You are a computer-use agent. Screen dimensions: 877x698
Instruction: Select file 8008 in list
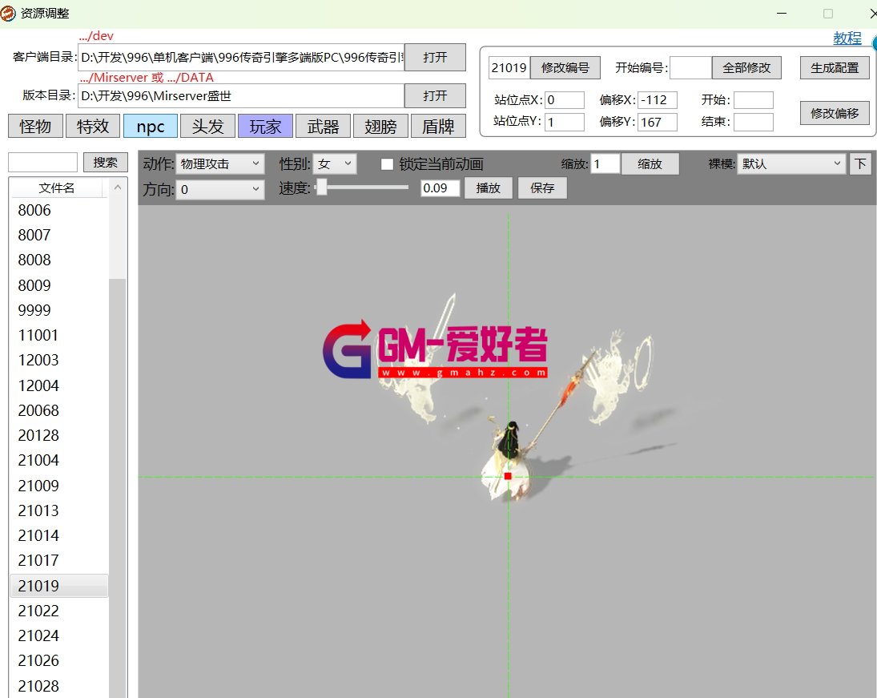tap(59, 260)
